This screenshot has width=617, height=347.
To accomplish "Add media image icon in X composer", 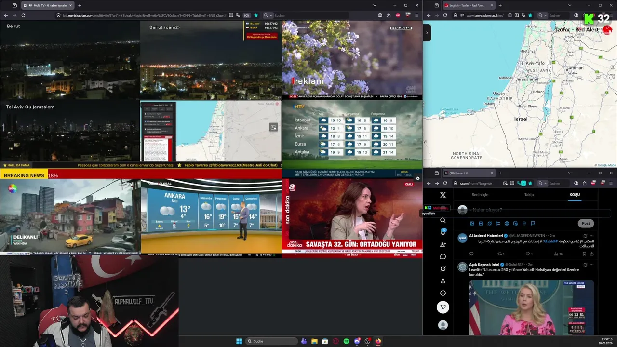I will (x=472, y=223).
